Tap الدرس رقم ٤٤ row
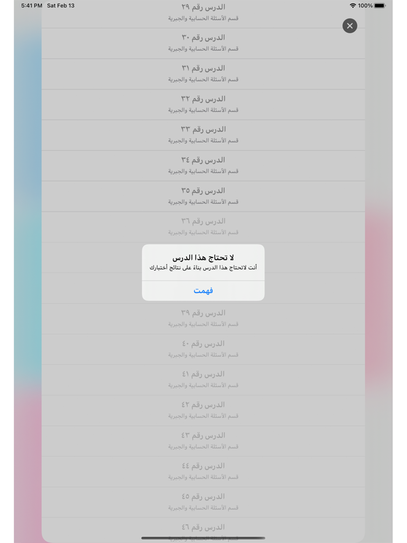The height and width of the screenshot is (543, 407). coord(202,471)
